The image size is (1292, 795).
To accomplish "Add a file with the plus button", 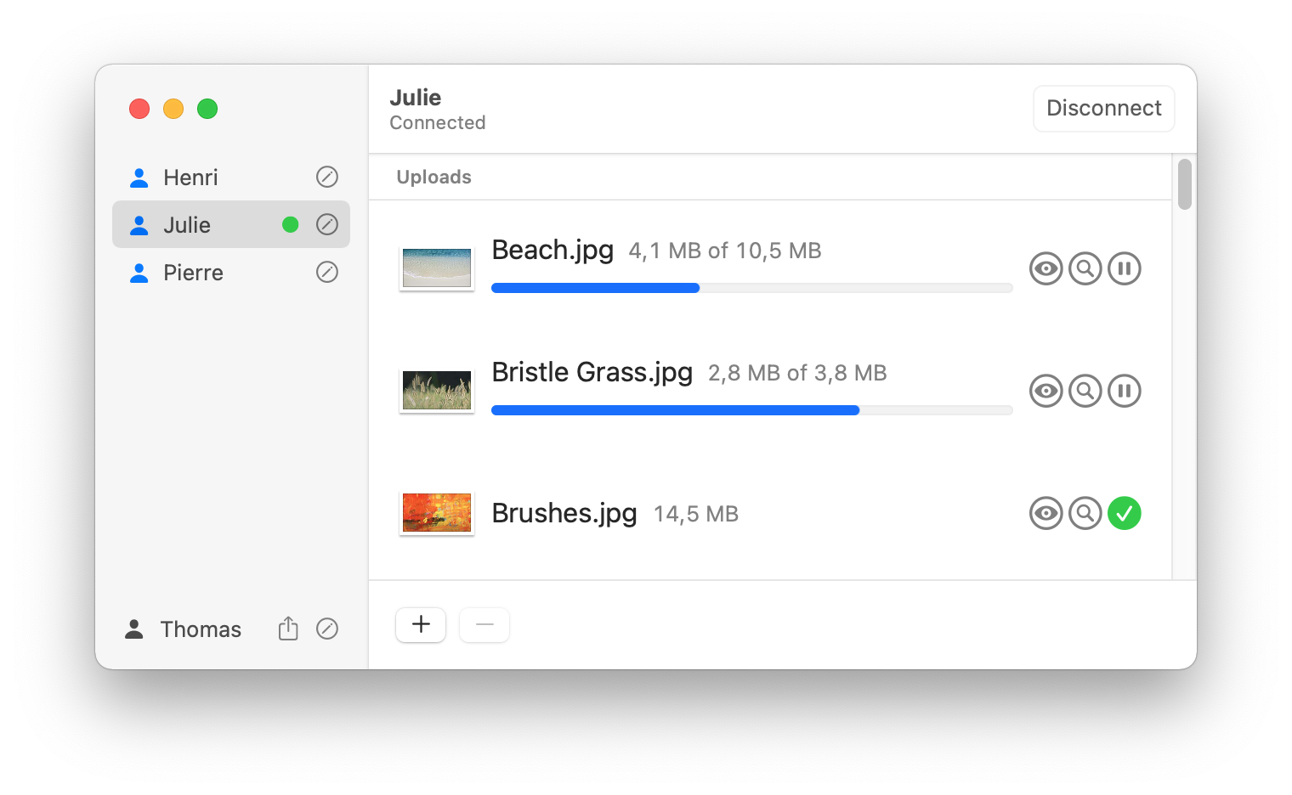I will tap(421, 625).
